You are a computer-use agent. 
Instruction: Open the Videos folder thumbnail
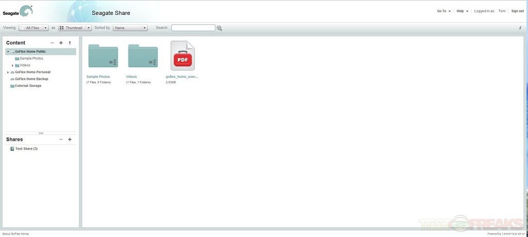tap(143, 56)
